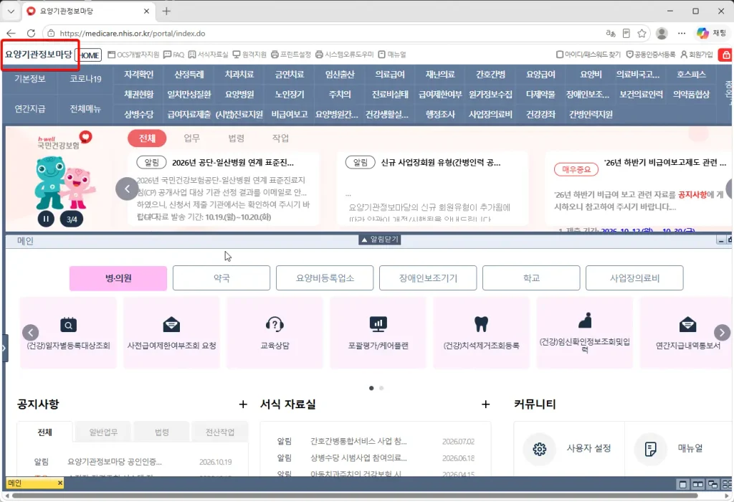Show previous service icons in carousel
The image size is (734, 502).
(x=30, y=333)
